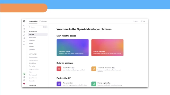Select Function calling in the sidebar
170x95 pixels.
point(33,60)
